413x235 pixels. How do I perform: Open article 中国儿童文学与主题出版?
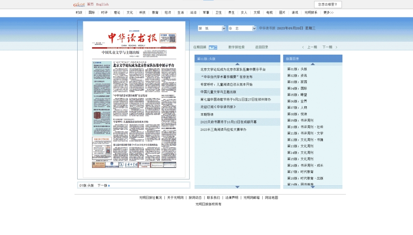(218, 92)
